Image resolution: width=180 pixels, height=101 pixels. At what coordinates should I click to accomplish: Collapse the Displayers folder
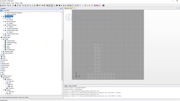pyautogui.click(x=2, y=78)
